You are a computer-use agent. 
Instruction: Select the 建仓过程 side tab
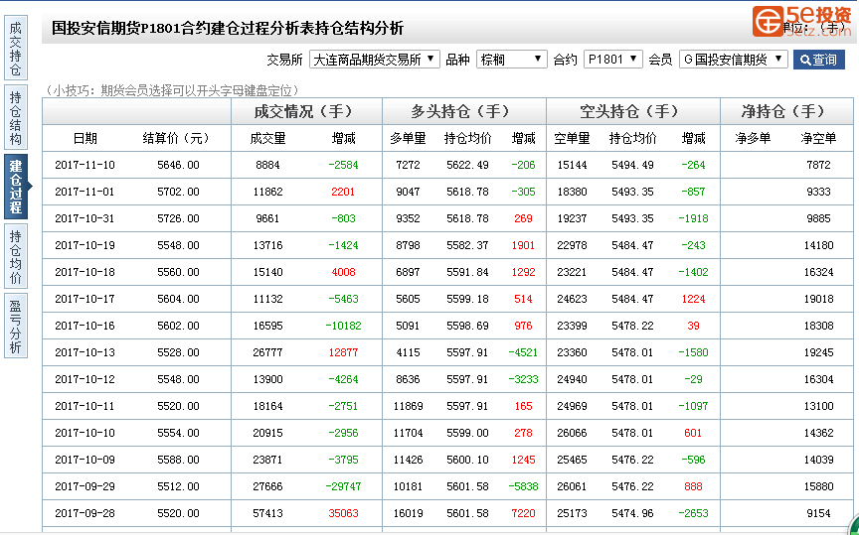point(16,187)
